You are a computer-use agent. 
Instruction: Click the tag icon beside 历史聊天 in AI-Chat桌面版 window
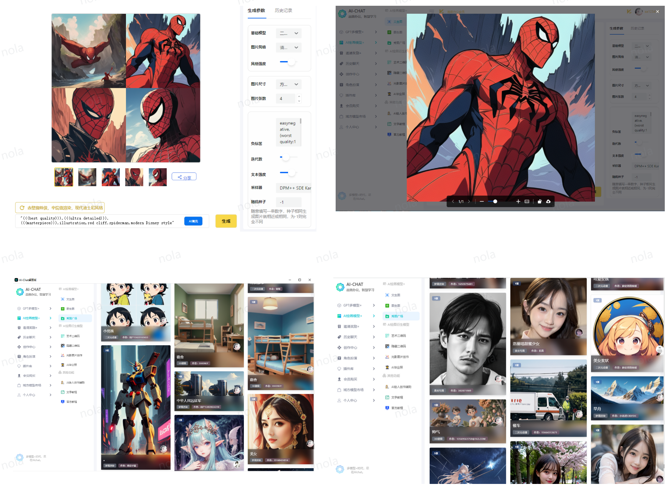[x=19, y=337]
